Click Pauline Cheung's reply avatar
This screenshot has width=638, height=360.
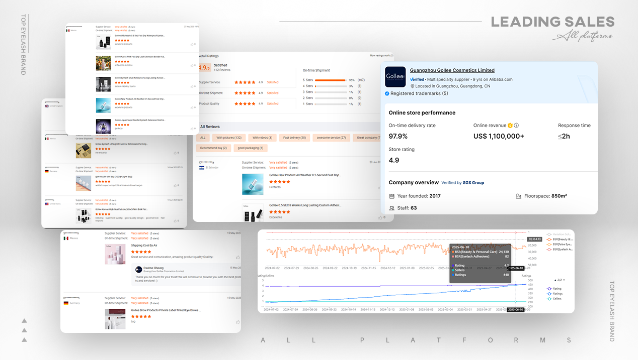click(x=139, y=270)
